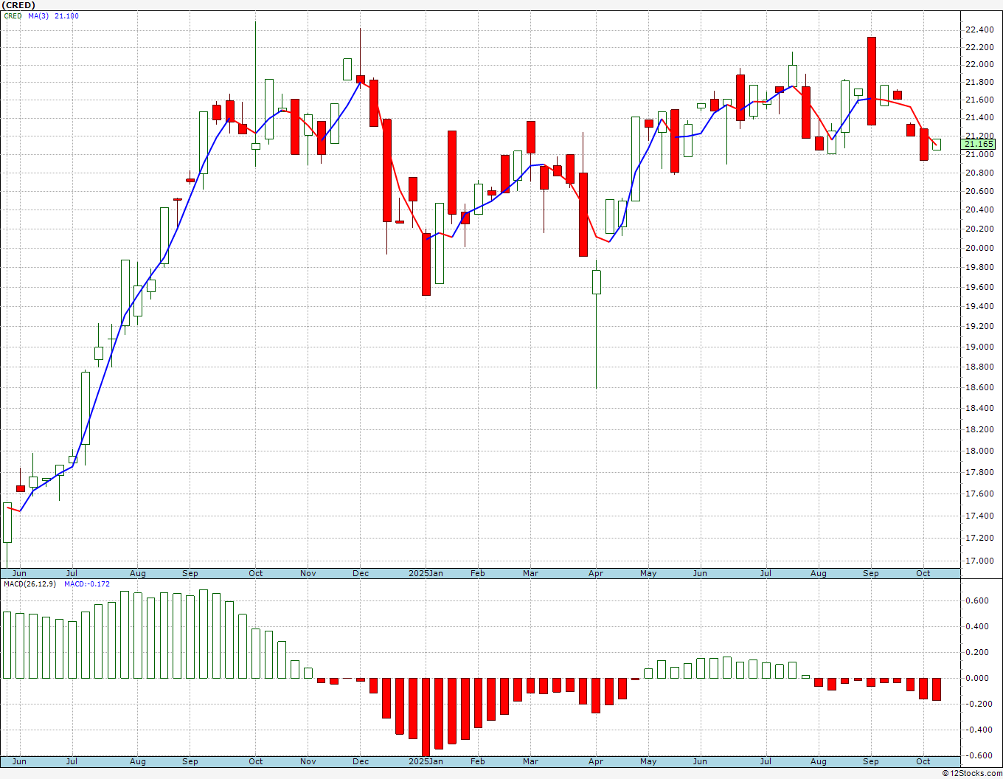
Task: Click the 17.800 price axis label
Action: [x=979, y=472]
